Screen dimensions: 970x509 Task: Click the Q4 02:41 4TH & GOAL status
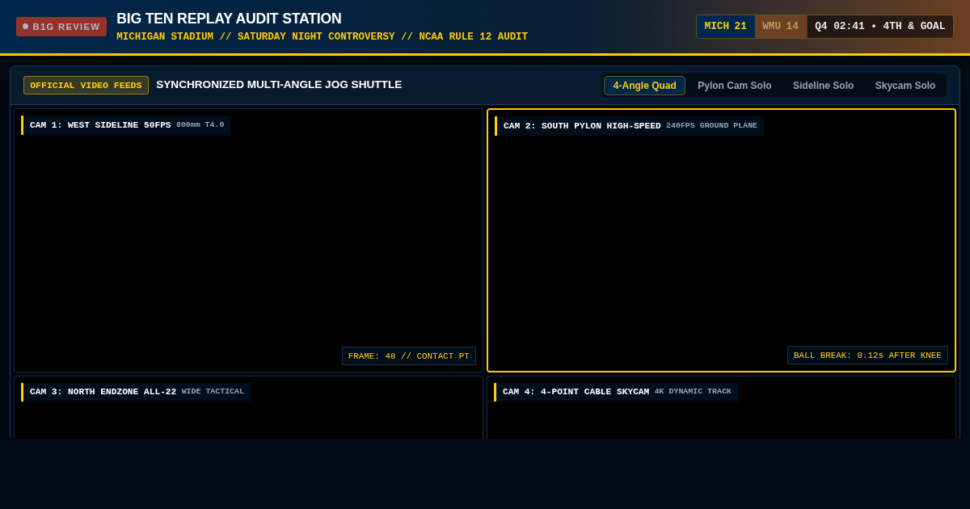[x=879, y=27]
